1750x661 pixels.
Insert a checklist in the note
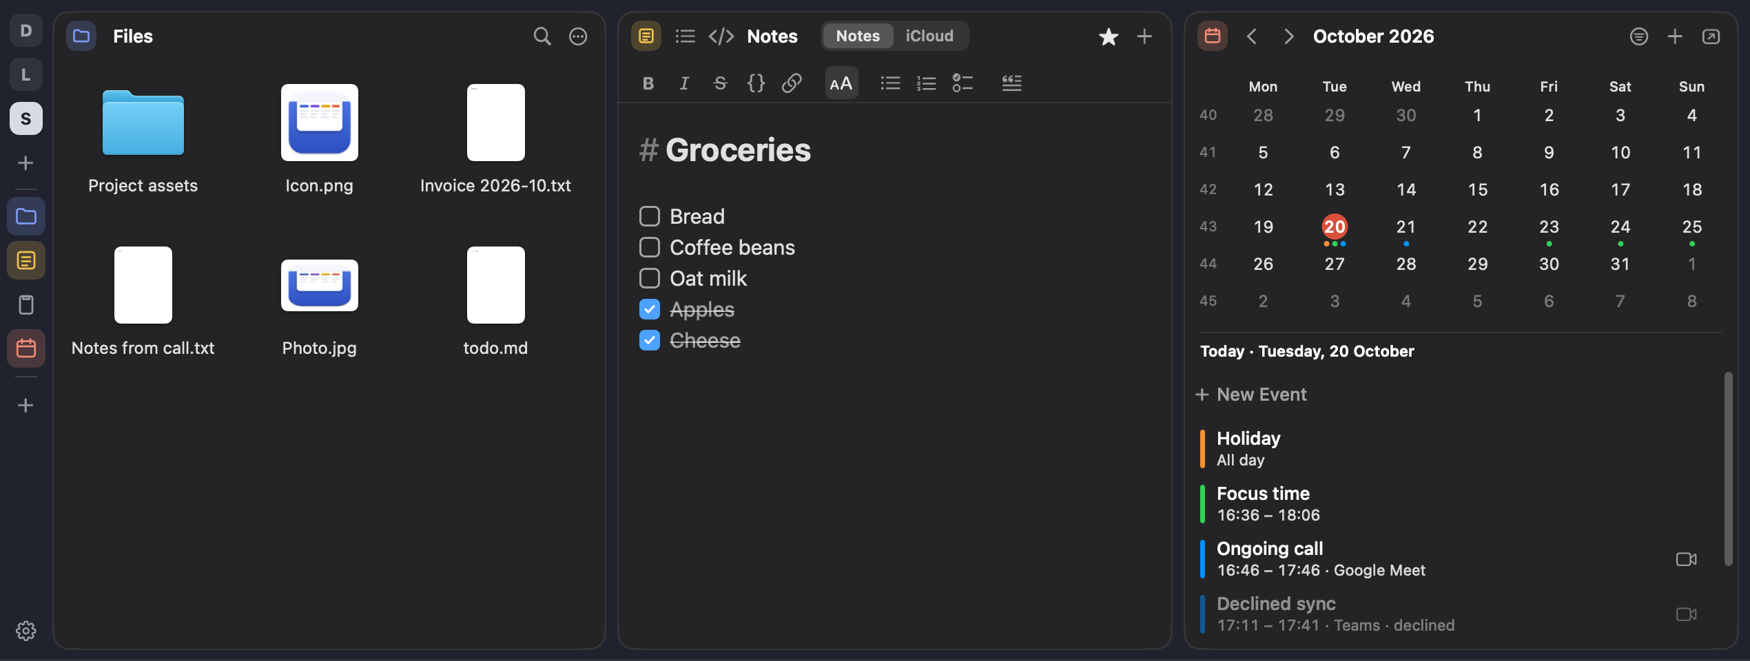(x=962, y=83)
